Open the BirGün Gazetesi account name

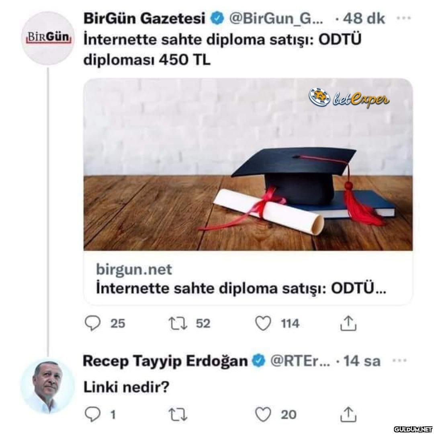tap(144, 18)
